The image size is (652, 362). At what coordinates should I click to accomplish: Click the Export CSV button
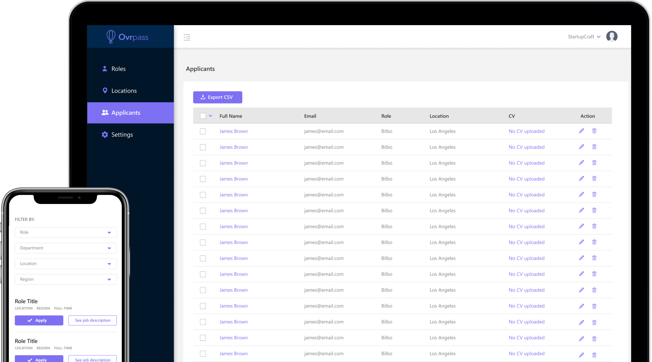point(217,97)
